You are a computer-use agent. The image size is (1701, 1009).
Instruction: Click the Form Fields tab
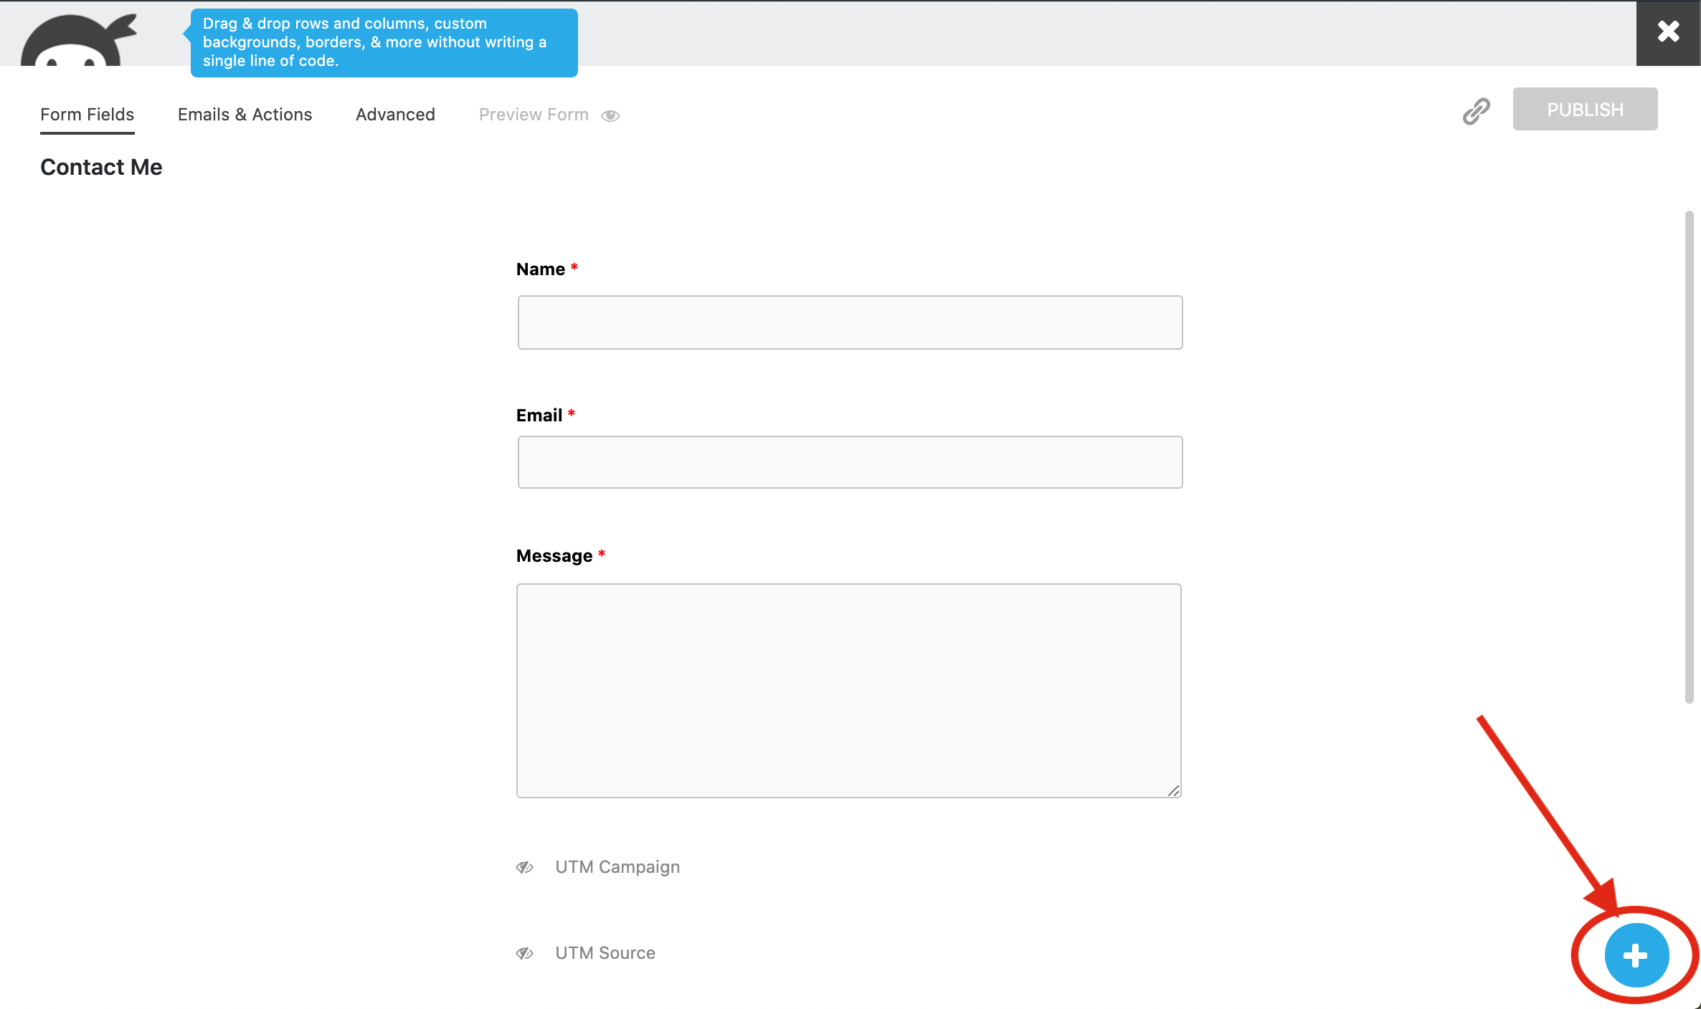87,114
